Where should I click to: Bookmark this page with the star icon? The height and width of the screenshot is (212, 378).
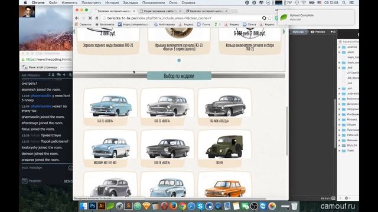(x=269, y=18)
